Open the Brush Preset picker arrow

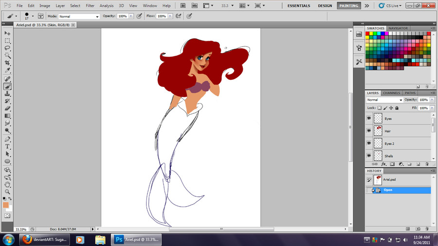[x=33, y=16]
